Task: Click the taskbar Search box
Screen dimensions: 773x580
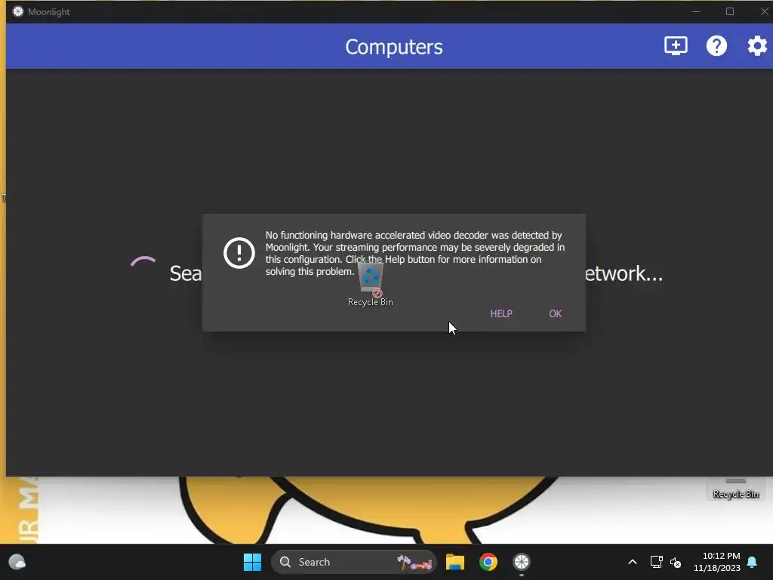Action: coord(353,562)
